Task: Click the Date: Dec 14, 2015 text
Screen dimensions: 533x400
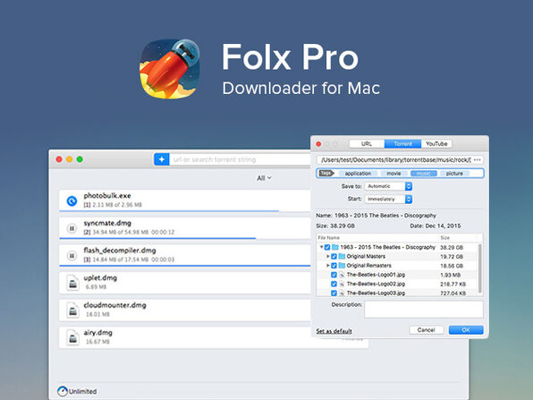Action: pyautogui.click(x=436, y=226)
